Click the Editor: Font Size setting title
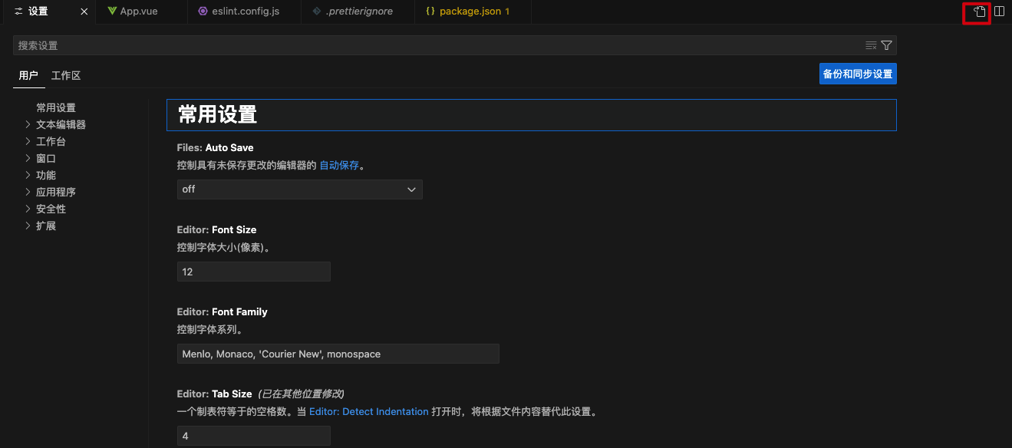This screenshot has width=1012, height=448. [216, 229]
